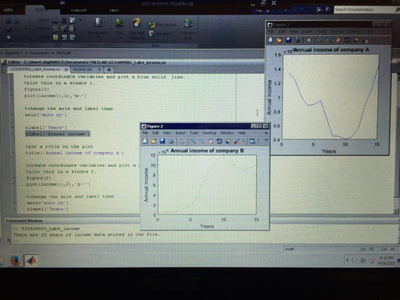Run the script with the green Run arrow

[119, 22]
